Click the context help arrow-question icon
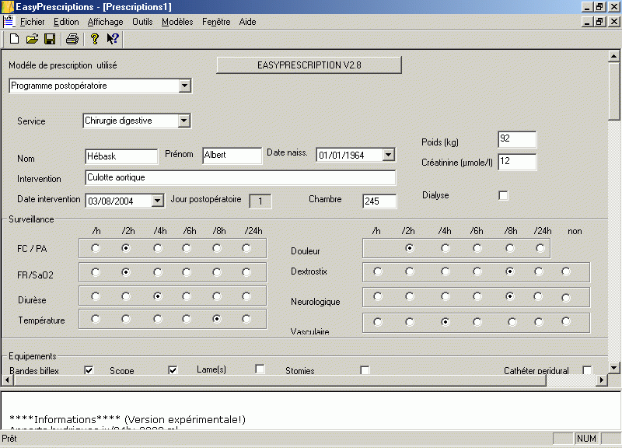 [113, 38]
